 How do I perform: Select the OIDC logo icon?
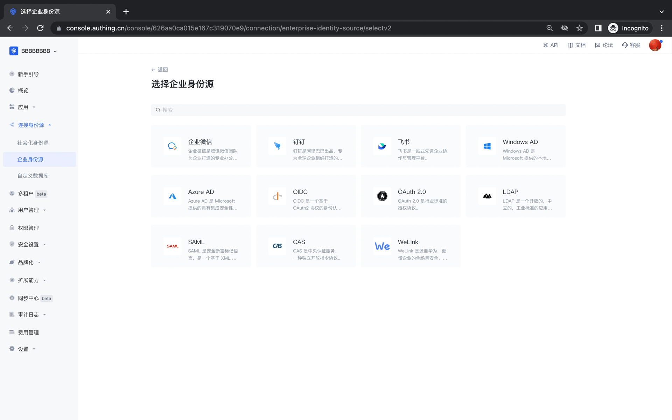277,196
